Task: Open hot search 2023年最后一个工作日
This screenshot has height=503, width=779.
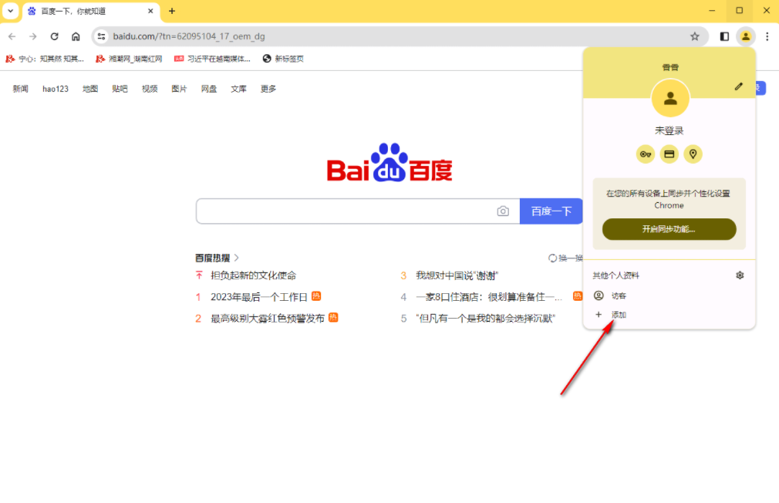Action: coord(259,297)
